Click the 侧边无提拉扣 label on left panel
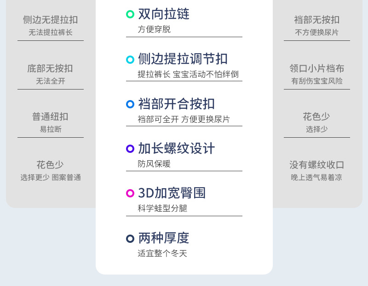This screenshot has width=368, height=286. (x=51, y=20)
